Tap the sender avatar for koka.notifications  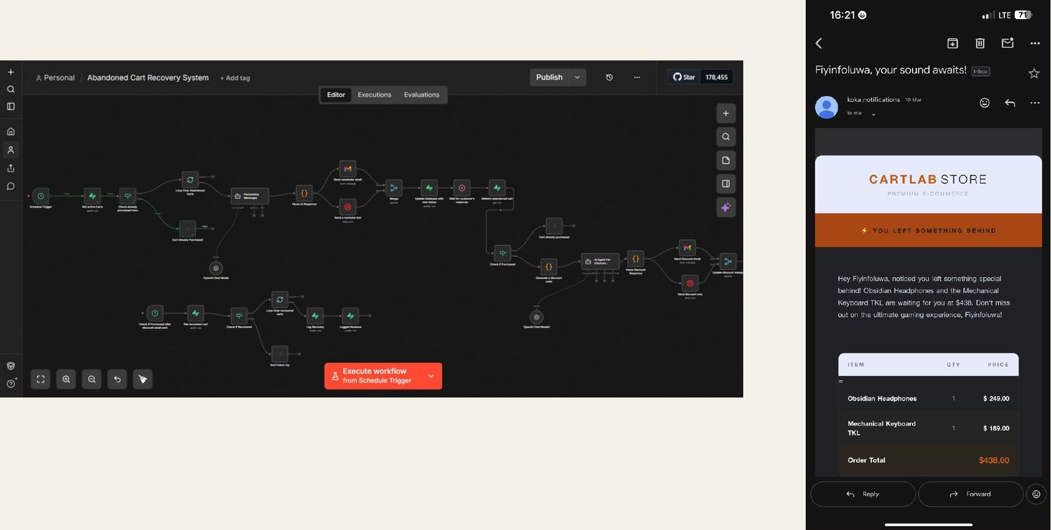(x=826, y=106)
